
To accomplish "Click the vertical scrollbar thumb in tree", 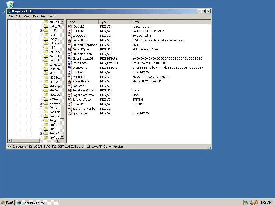I will tap(62, 111).
